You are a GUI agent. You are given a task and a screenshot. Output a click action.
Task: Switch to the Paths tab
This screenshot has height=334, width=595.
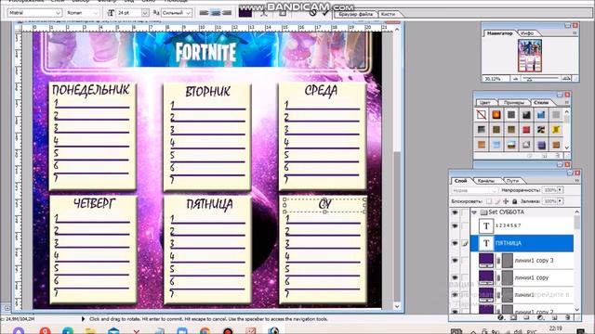pyautogui.click(x=512, y=181)
